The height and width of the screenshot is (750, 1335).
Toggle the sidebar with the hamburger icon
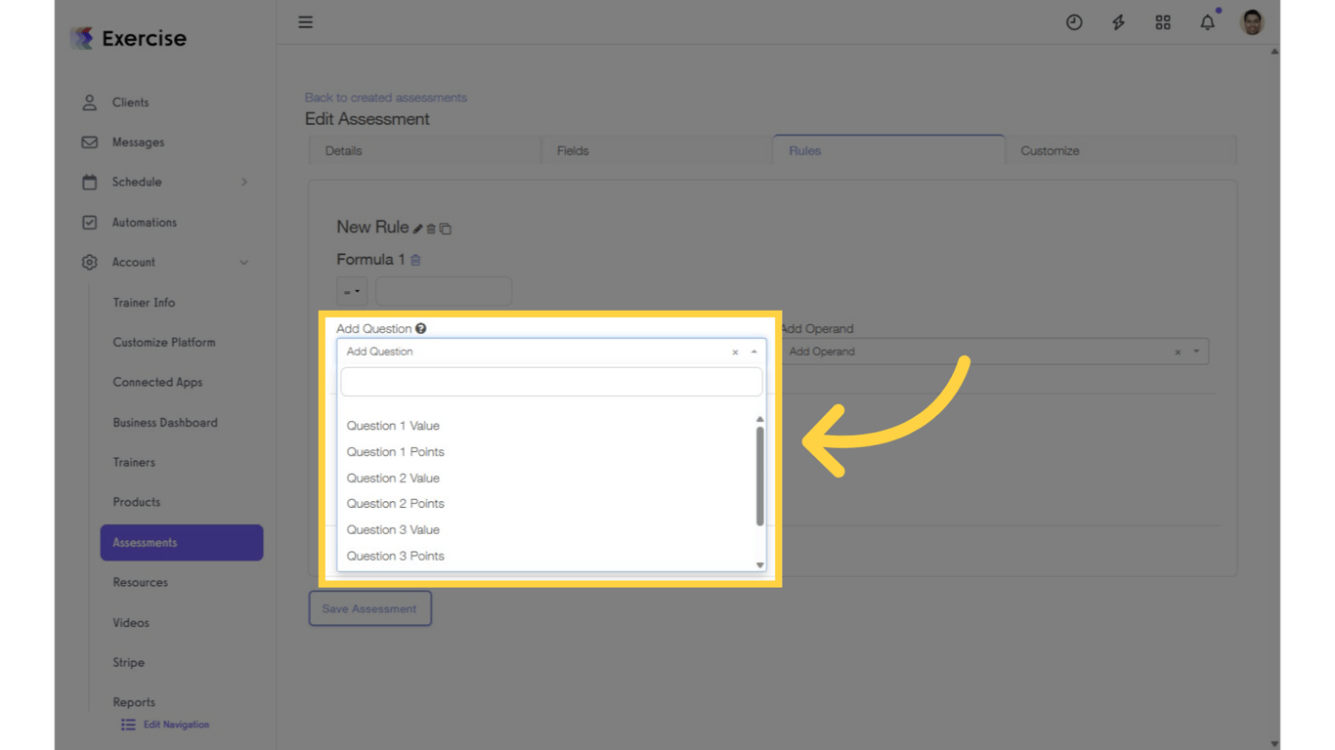click(x=305, y=21)
